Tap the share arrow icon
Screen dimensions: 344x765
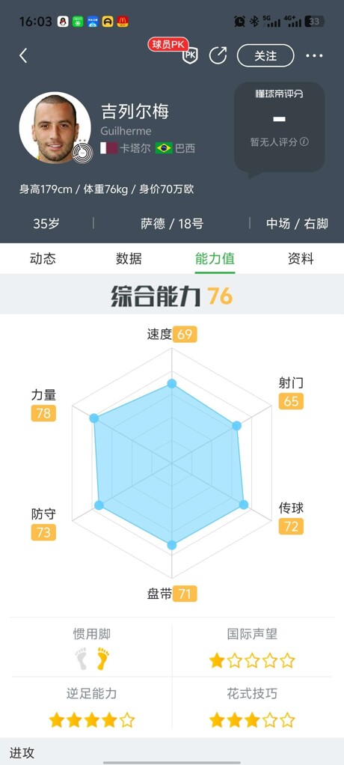(x=218, y=55)
